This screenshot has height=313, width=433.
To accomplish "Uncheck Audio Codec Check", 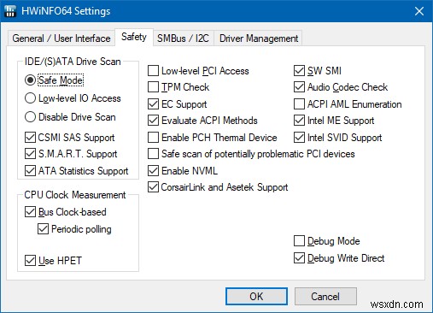I will tap(299, 87).
